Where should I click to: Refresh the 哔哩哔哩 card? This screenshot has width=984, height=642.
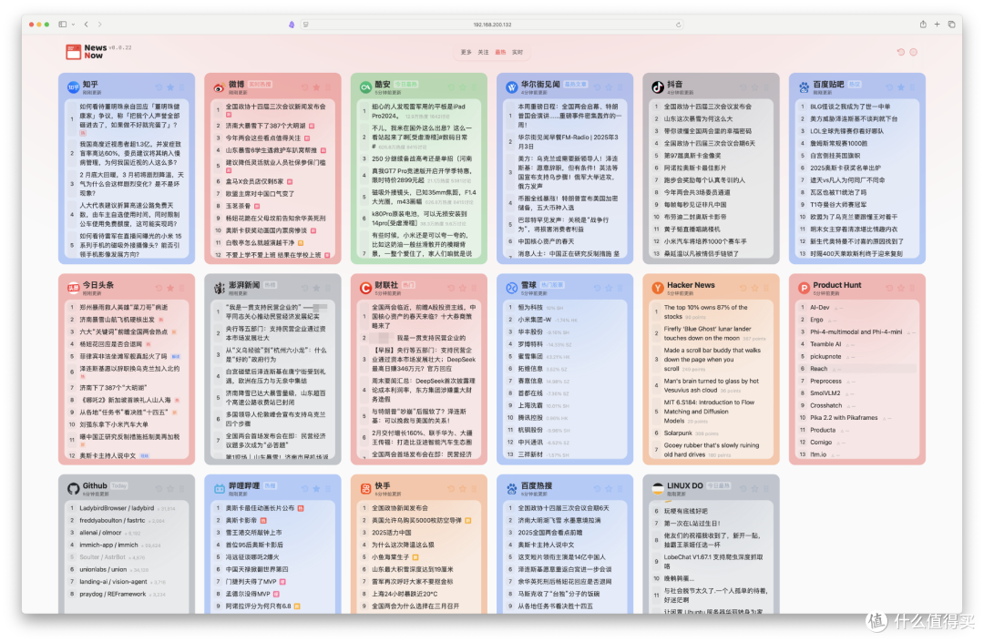pos(305,488)
